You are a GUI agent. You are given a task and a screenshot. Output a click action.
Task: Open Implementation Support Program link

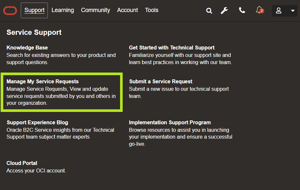[170, 123]
